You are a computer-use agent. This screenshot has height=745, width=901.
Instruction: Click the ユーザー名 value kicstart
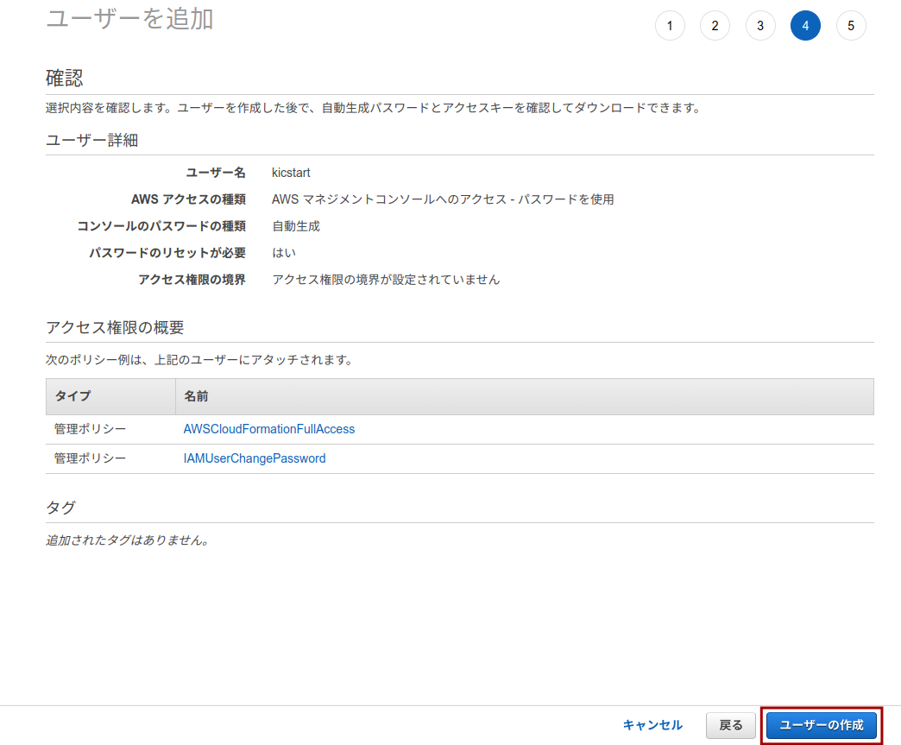(290, 173)
